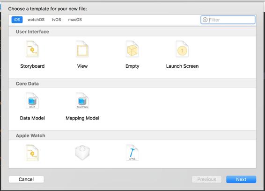Screen dimensions: 265x191
Task: Click the Cancel button
Action: coord(26,179)
